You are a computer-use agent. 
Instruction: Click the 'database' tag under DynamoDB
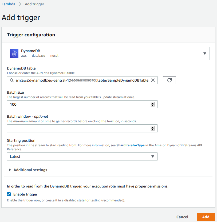(x=38, y=56)
